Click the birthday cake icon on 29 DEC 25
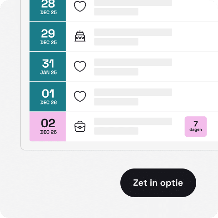Viewport: 218px width, 218px height. 80,36
